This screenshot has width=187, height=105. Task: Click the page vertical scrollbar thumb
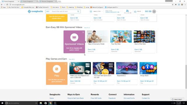click(186, 77)
